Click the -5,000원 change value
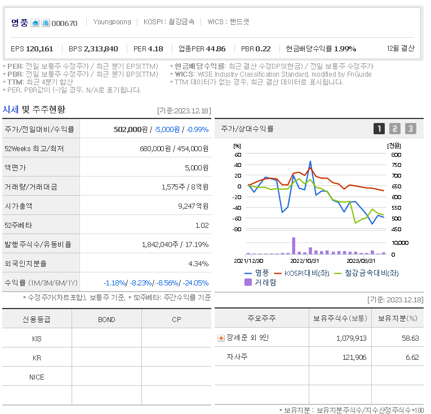The width and height of the screenshot is (431, 414). click(167, 129)
